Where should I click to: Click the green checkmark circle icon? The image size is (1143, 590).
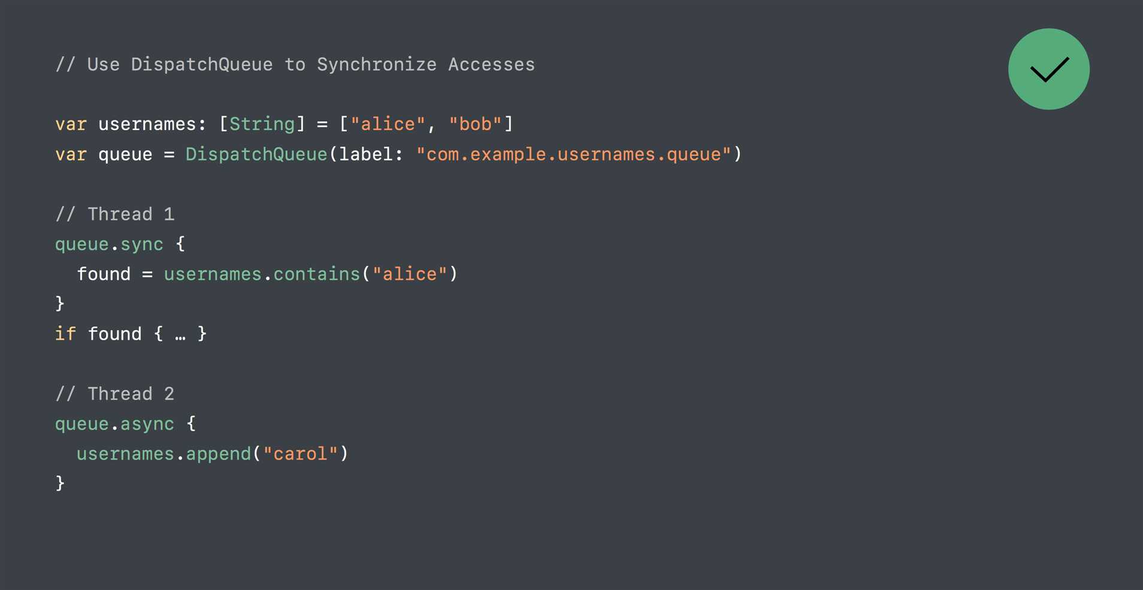(1048, 69)
